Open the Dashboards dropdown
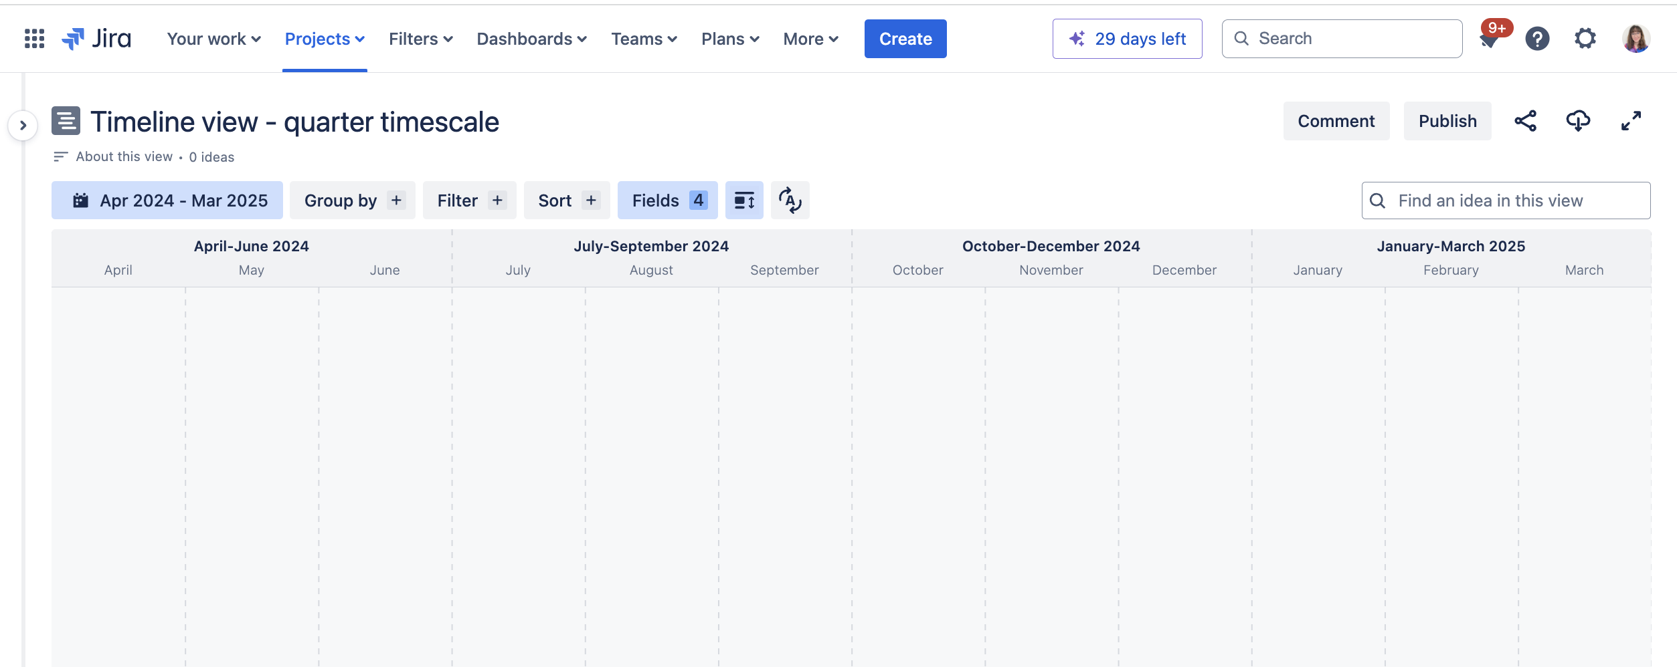Image resolution: width=1677 pixels, height=667 pixels. (x=531, y=39)
